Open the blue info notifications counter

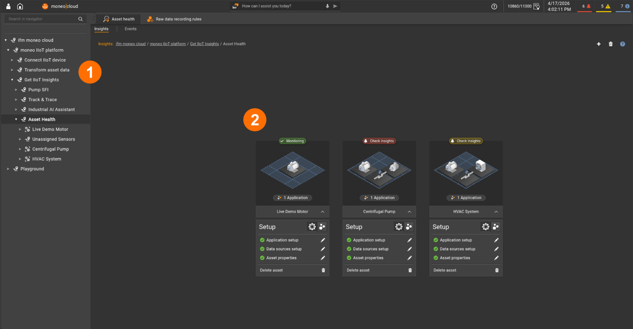(x=624, y=6)
